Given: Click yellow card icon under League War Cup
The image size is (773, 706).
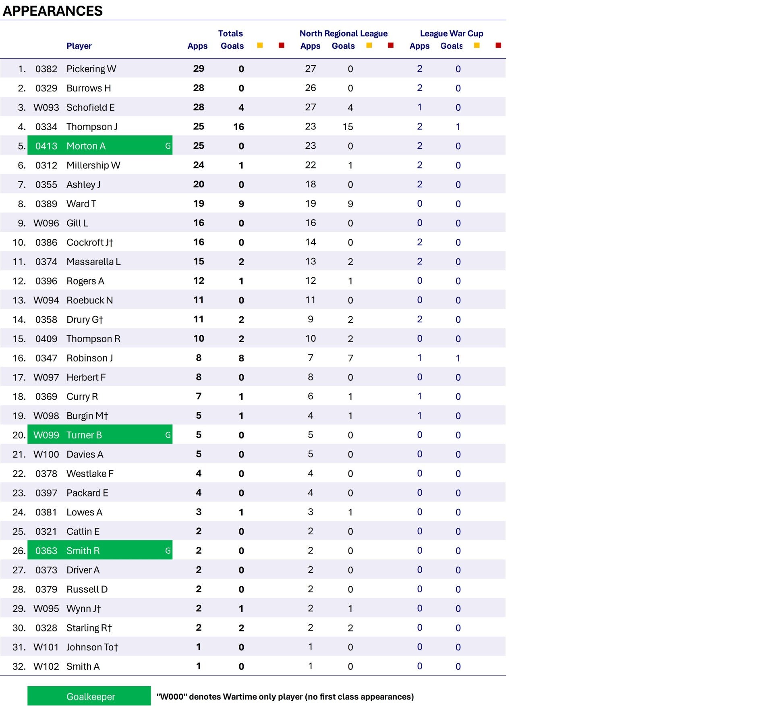Looking at the screenshot, I should click(x=477, y=46).
